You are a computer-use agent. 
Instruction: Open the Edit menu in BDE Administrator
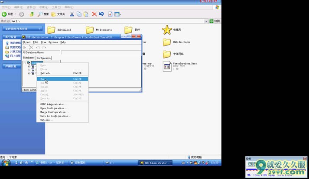click(36, 42)
